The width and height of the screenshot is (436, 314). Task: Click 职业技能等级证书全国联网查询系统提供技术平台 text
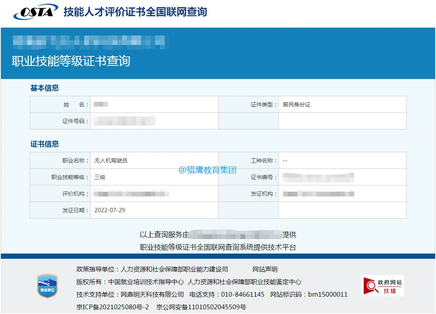[218, 247]
